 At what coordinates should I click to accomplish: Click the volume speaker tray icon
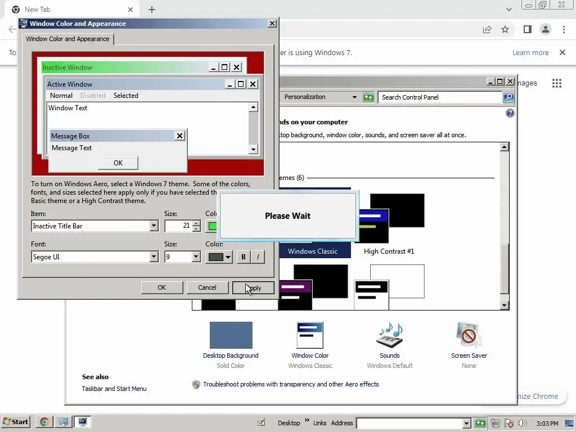pyautogui.click(x=522, y=423)
